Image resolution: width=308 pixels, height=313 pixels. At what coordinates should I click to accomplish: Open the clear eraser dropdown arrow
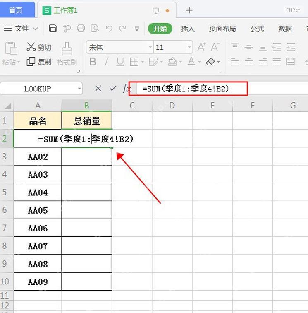point(218,62)
